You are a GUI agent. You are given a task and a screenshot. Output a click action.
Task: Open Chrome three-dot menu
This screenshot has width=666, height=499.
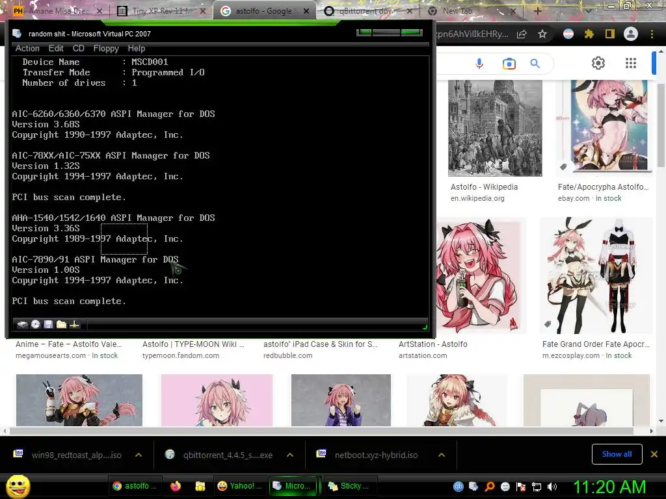[x=652, y=34]
